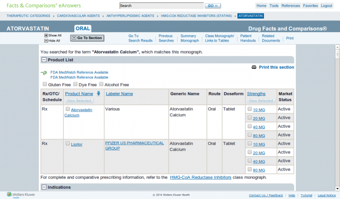Click the GO search button
The width and height of the screenshot is (340, 199).
(213, 6)
